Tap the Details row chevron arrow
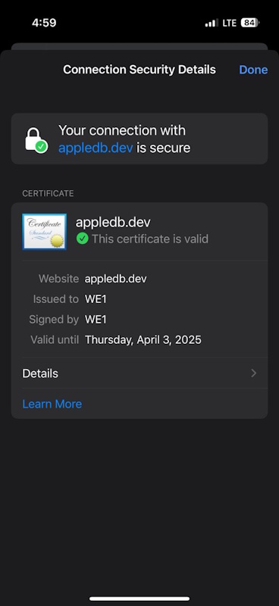The height and width of the screenshot is (606, 279). 253,373
